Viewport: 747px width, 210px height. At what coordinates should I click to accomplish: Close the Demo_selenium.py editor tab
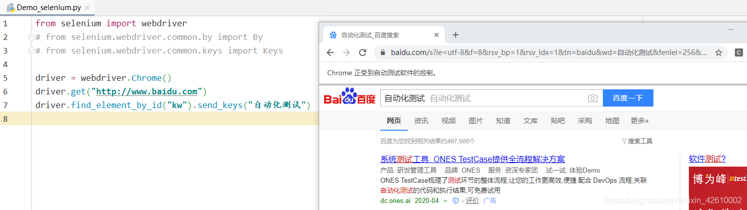pyautogui.click(x=87, y=8)
